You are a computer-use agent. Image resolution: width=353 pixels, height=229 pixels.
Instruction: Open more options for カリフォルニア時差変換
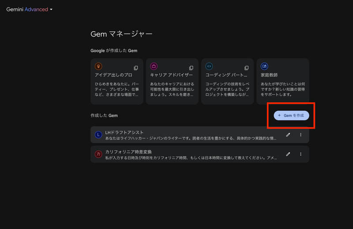coord(300,154)
